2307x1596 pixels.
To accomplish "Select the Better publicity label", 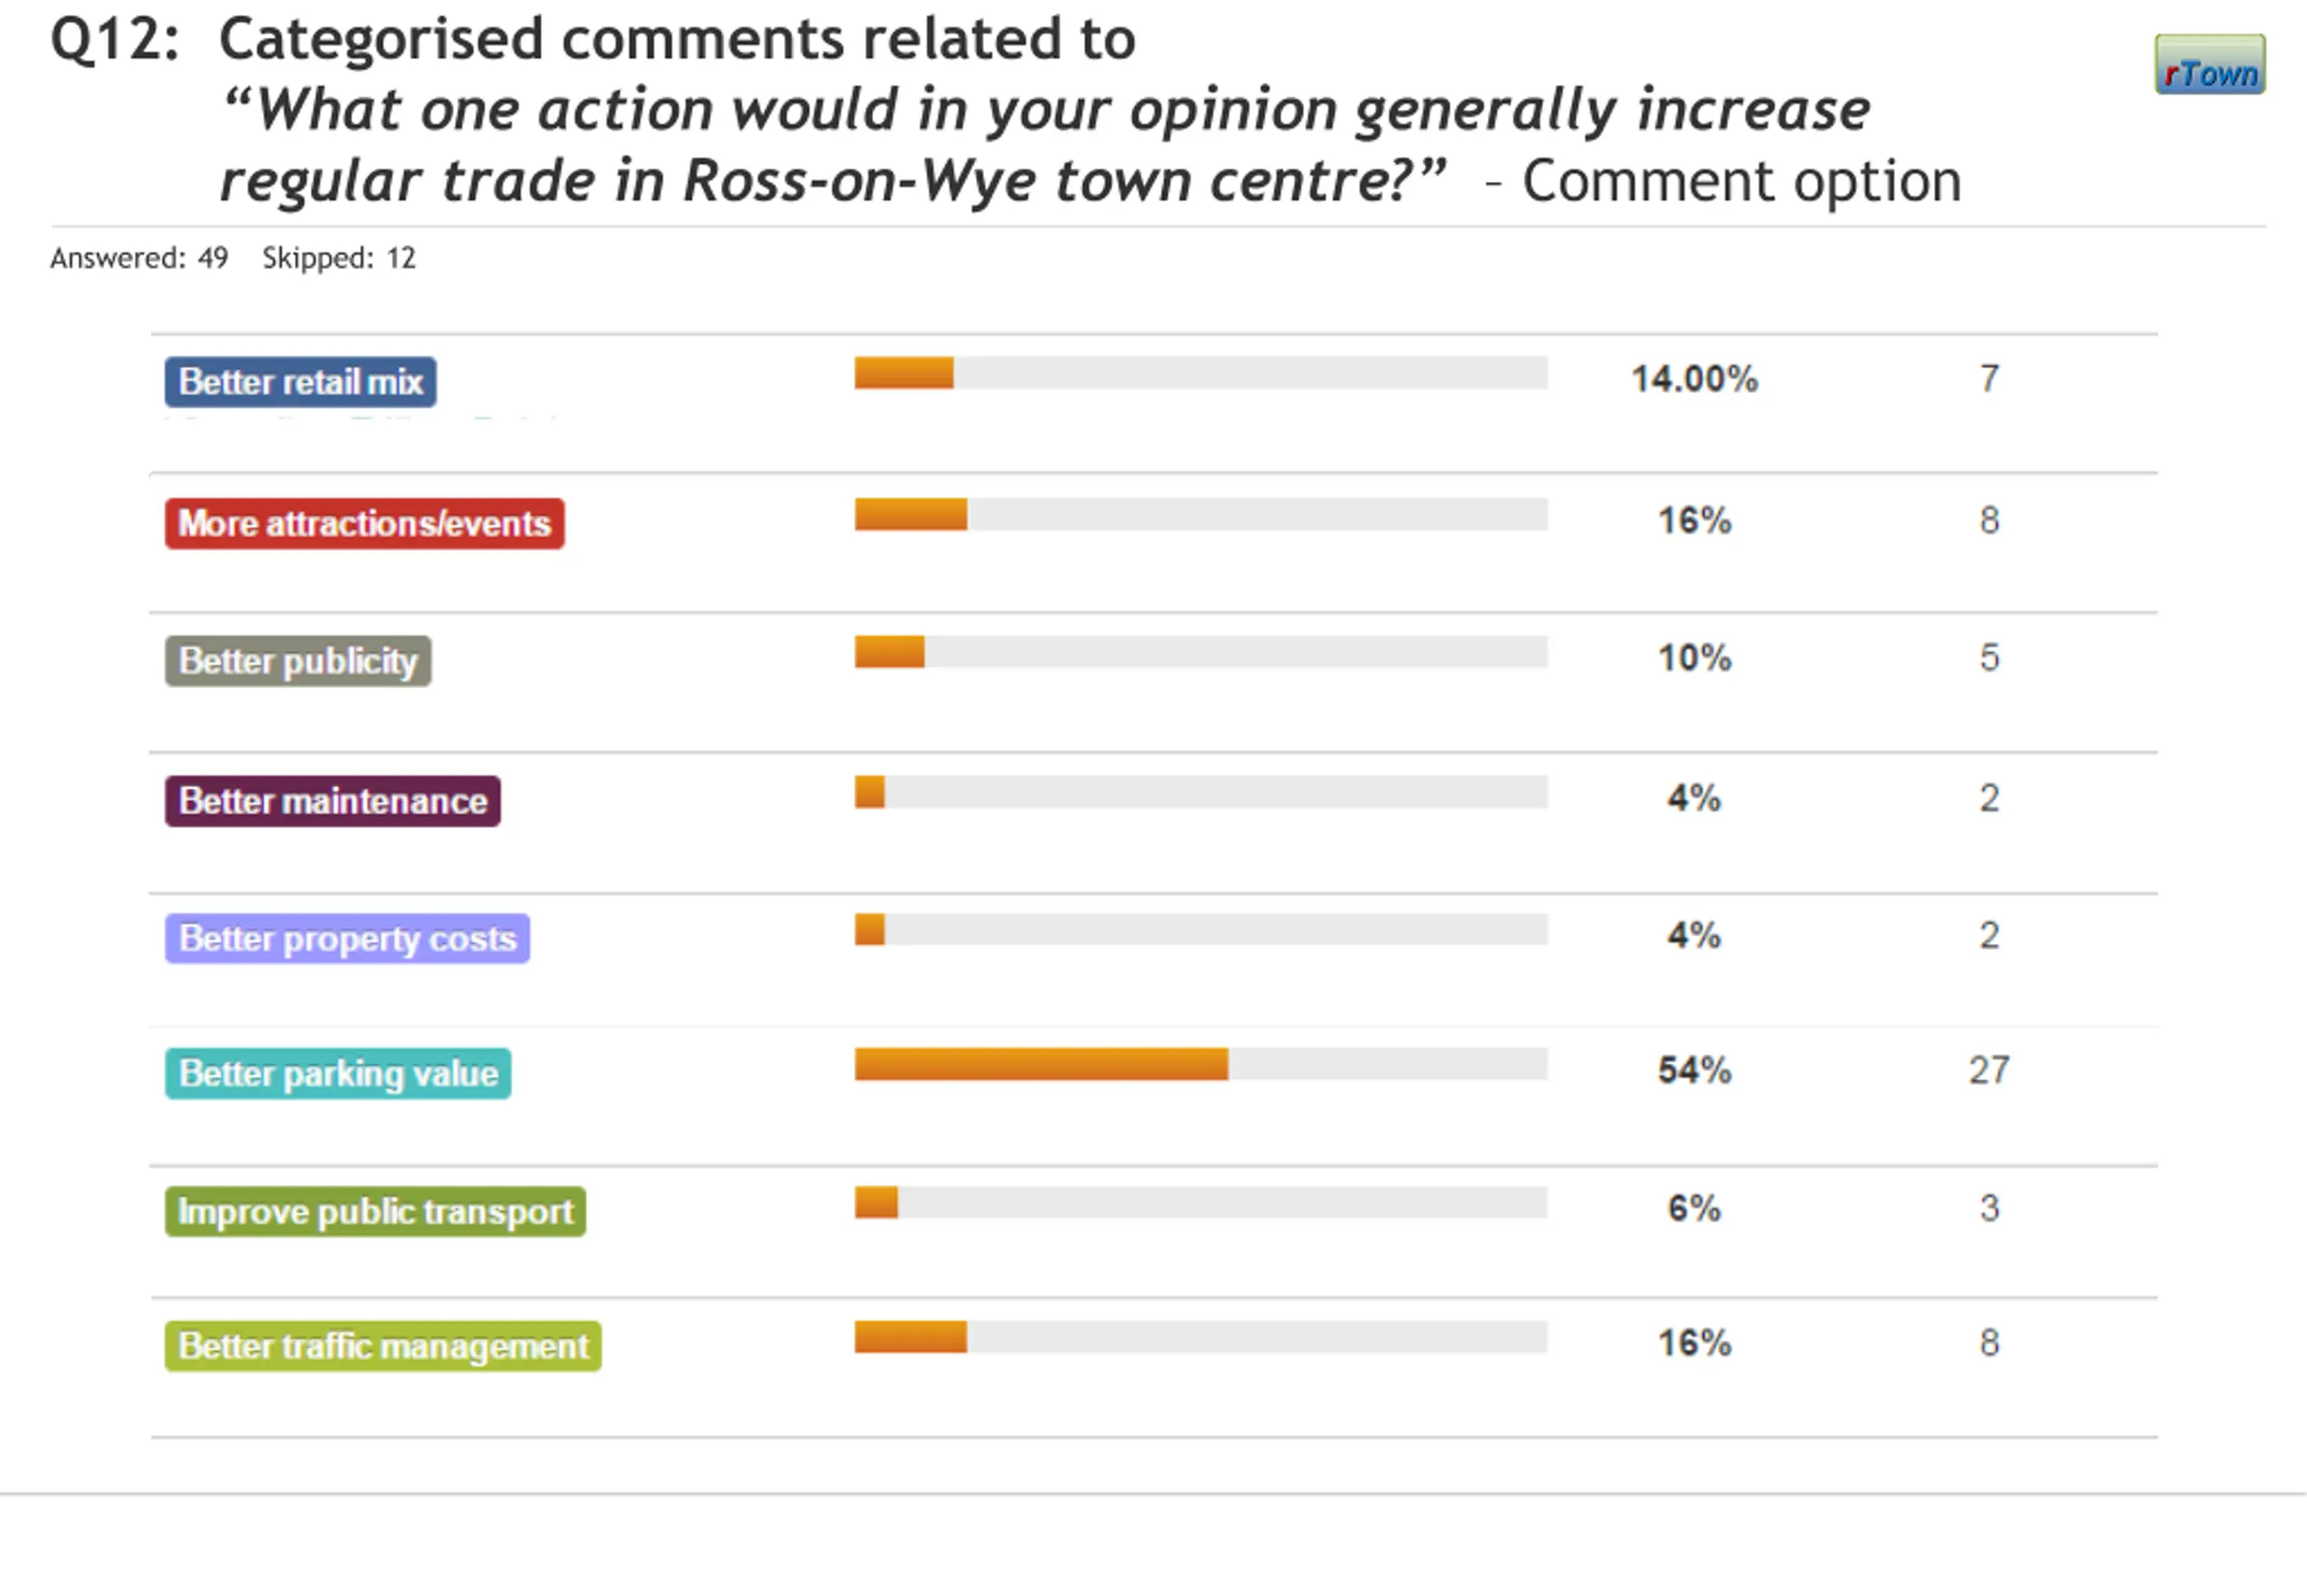I will pyautogui.click(x=297, y=661).
